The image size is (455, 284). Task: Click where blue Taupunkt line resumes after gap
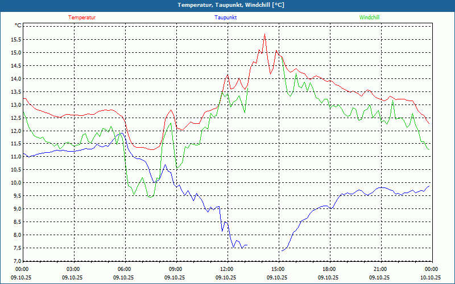click(x=281, y=250)
